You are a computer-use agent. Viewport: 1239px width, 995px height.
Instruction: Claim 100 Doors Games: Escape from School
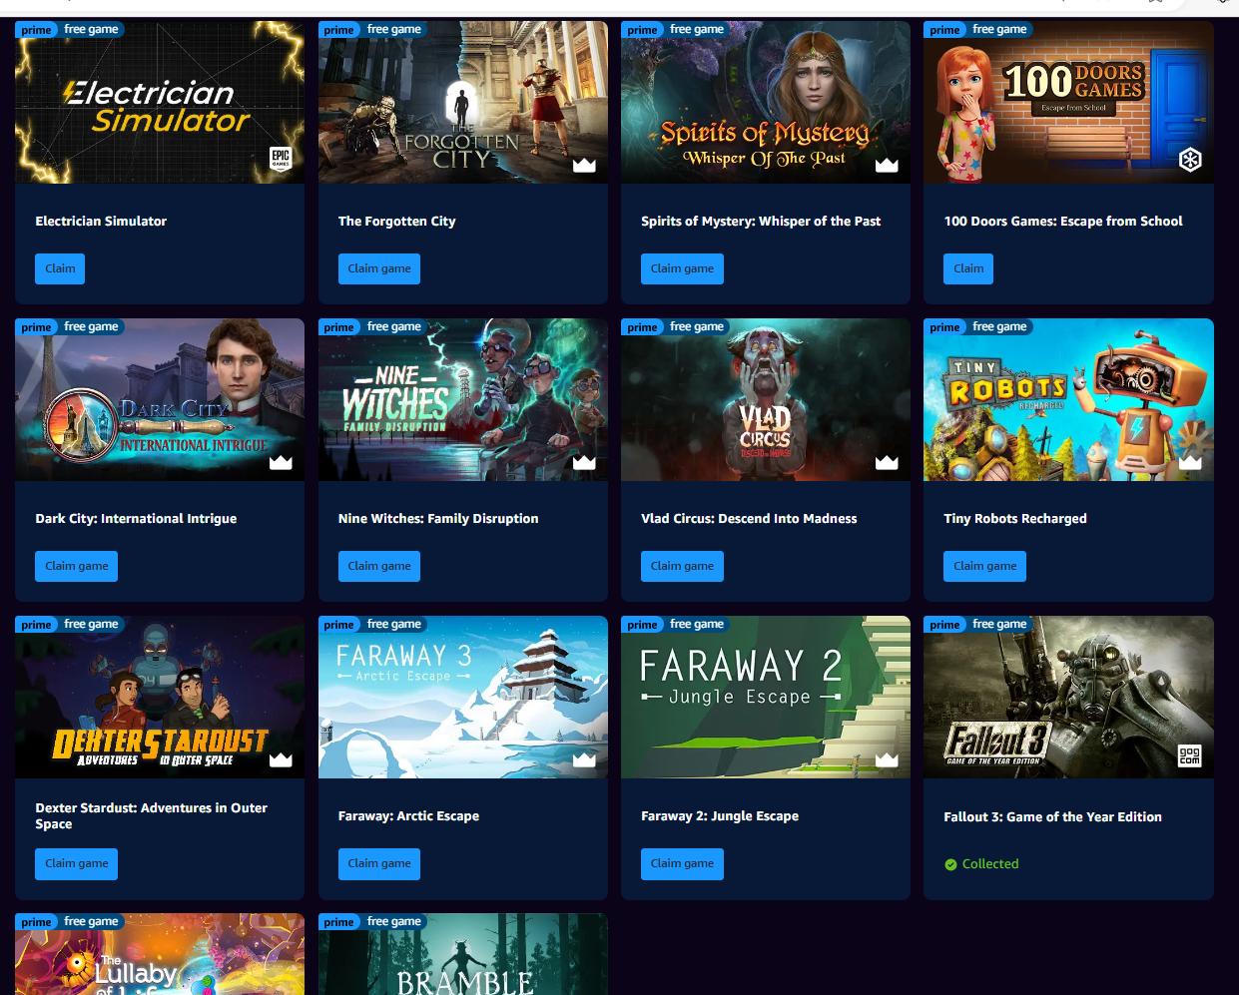tap(968, 268)
